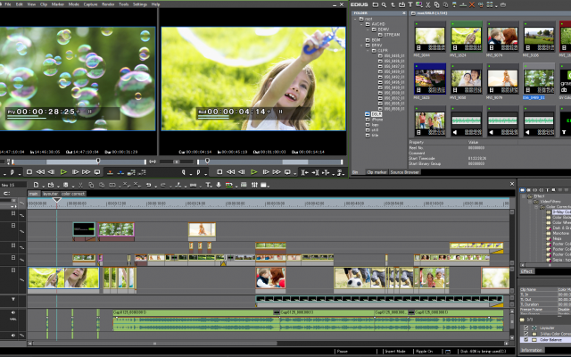Rewind in the recorder monitor
The width and height of the screenshot is (571, 357).
[230, 172]
